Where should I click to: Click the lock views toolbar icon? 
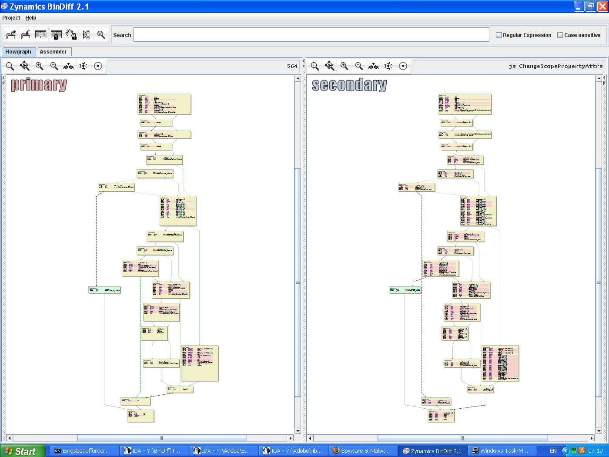(x=56, y=34)
